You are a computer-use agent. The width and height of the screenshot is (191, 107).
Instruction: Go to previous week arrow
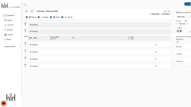150,14
